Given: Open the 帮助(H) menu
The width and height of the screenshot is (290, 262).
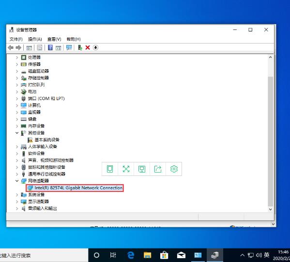Looking at the screenshot, I should point(74,39).
